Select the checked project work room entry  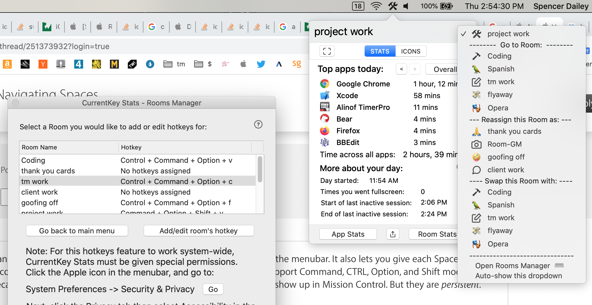[x=508, y=34]
